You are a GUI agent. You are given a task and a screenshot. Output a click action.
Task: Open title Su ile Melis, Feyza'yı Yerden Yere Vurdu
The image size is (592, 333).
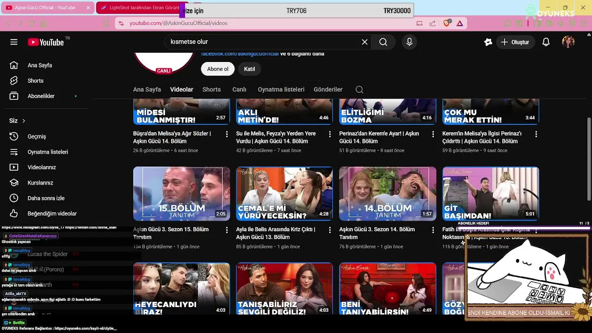[276, 137]
